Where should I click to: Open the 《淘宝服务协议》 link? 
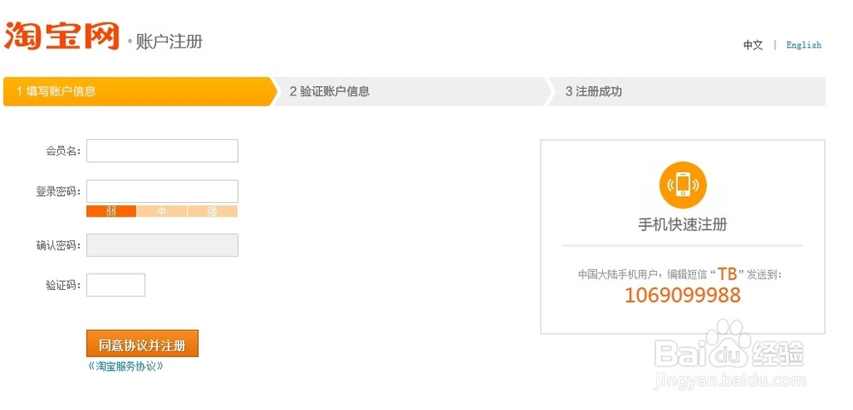coord(125,366)
